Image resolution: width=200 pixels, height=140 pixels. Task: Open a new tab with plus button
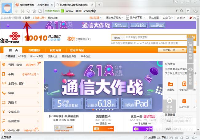(x=99, y=5)
